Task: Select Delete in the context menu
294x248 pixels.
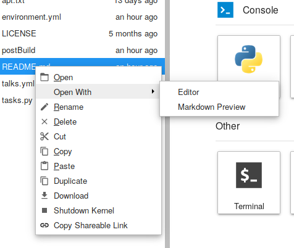Action: pyautogui.click(x=98, y=122)
